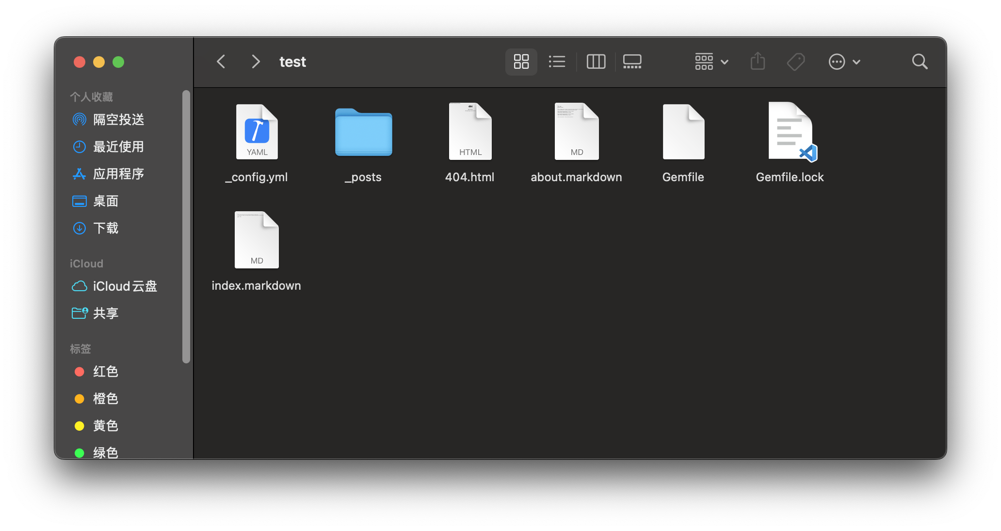Screen dimensions: 1001x531
Task: Switch to gallery view
Action: coord(632,62)
